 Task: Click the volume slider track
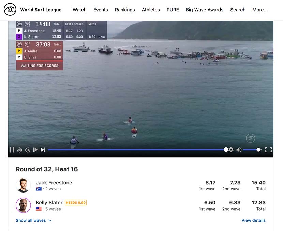pyautogui.click(x=252, y=150)
